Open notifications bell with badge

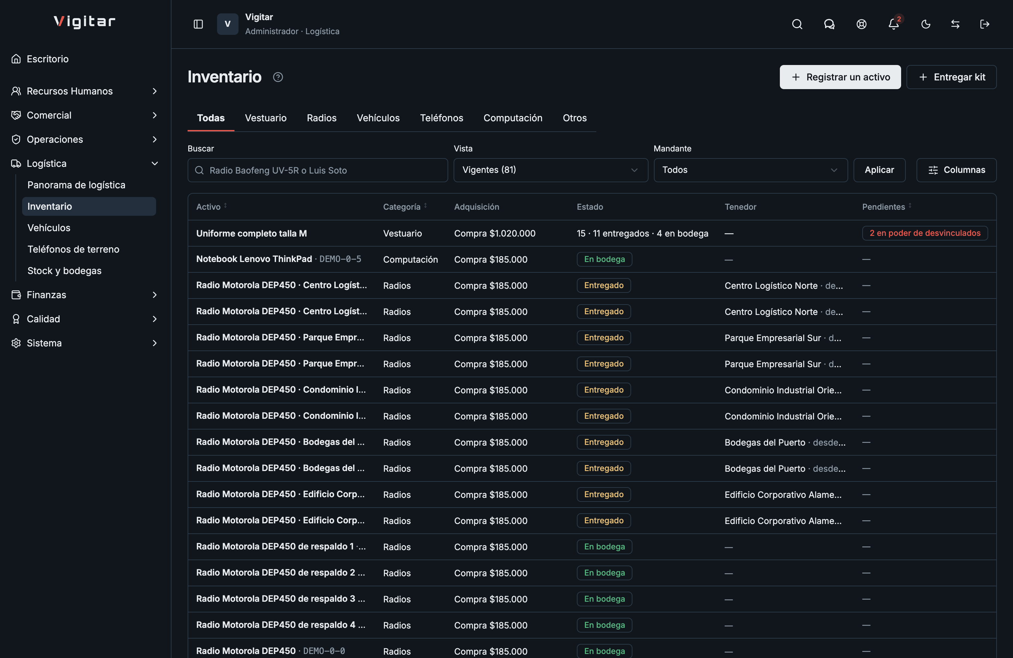click(894, 24)
